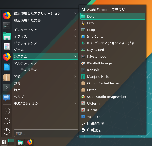Open Firefox from the taskbar
152x146 pixels.
pyautogui.click(x=30, y=142)
